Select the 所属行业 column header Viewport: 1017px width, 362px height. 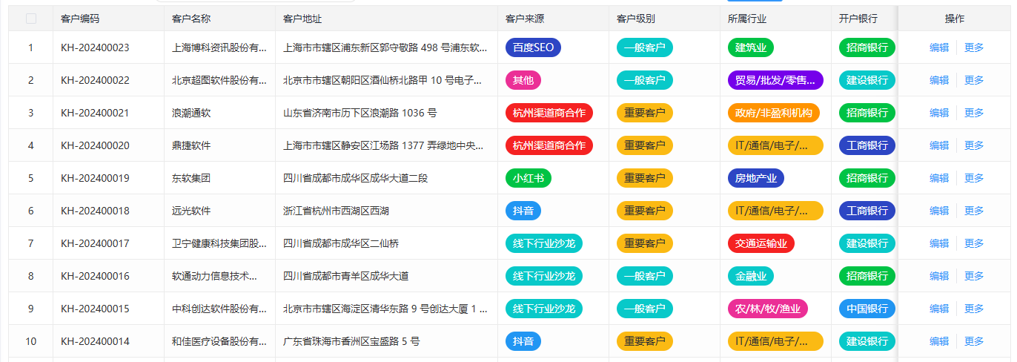click(x=747, y=19)
